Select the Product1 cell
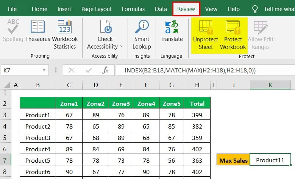 (x=38, y=115)
